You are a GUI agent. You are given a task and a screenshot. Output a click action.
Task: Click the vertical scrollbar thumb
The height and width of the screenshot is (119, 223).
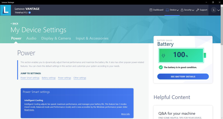click(x=222, y=26)
